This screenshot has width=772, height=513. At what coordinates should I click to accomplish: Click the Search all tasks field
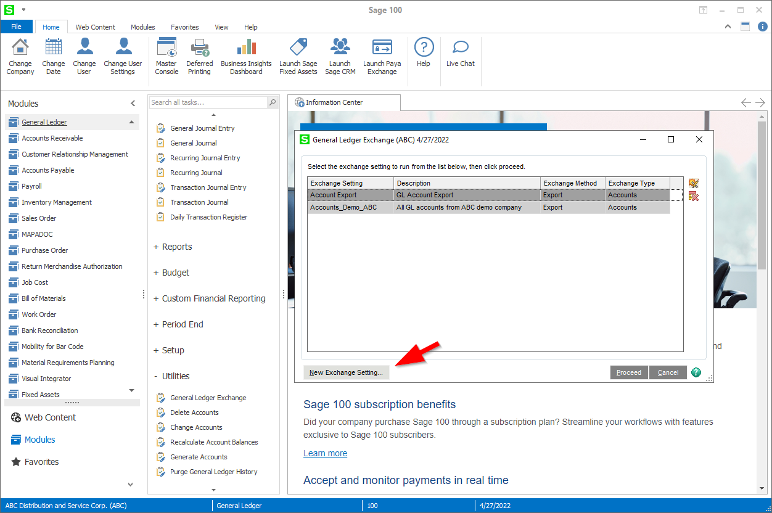[x=208, y=102]
